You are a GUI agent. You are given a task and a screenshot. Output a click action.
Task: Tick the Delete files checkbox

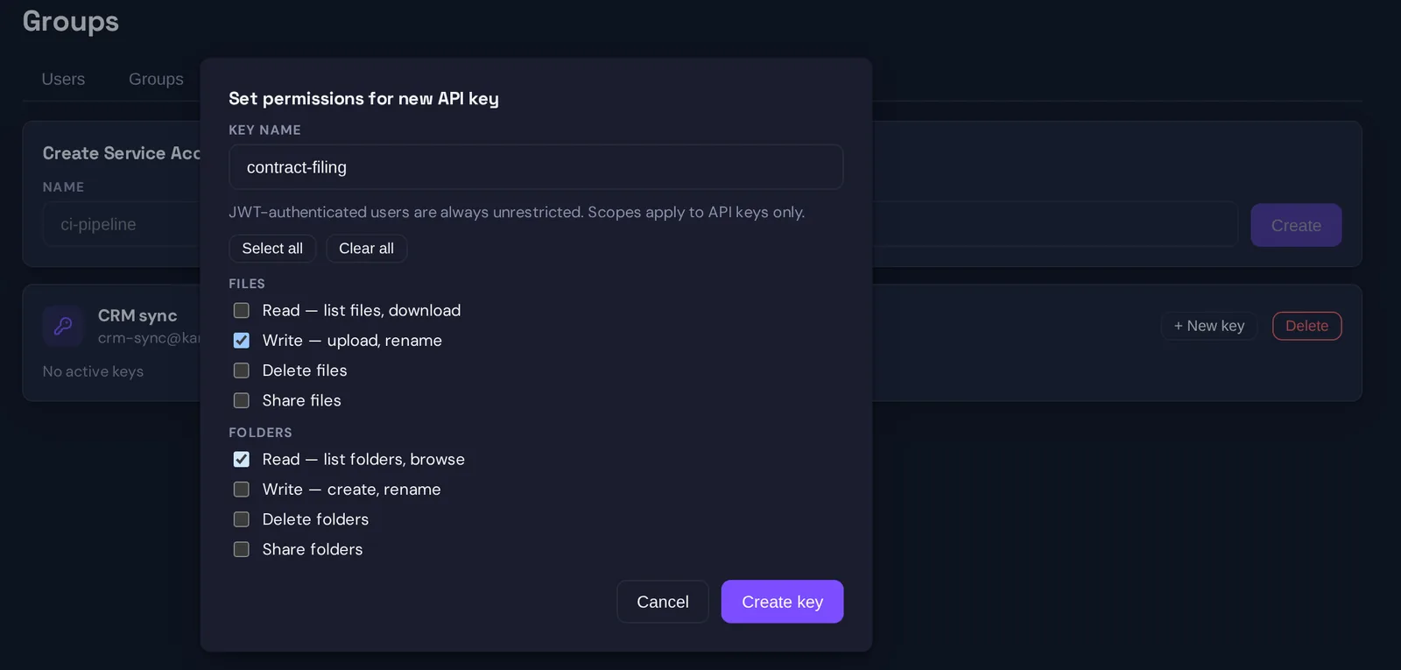[242, 370]
